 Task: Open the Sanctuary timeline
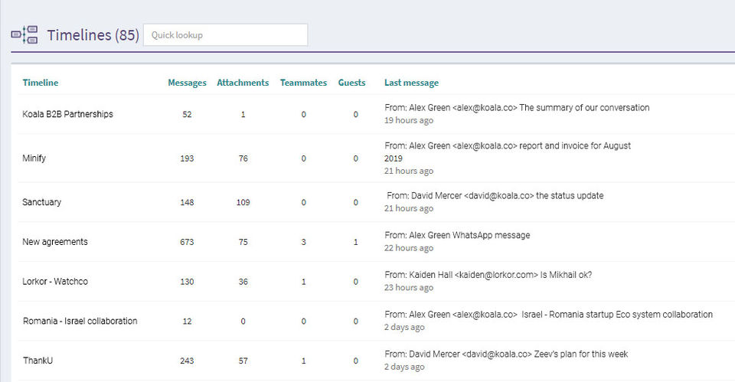tap(42, 202)
